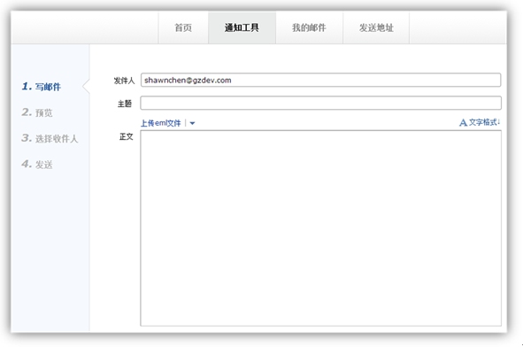Expand the dropdown arrow beside 上传eml文件
Image resolution: width=523 pixels, height=347 pixels.
pos(192,123)
